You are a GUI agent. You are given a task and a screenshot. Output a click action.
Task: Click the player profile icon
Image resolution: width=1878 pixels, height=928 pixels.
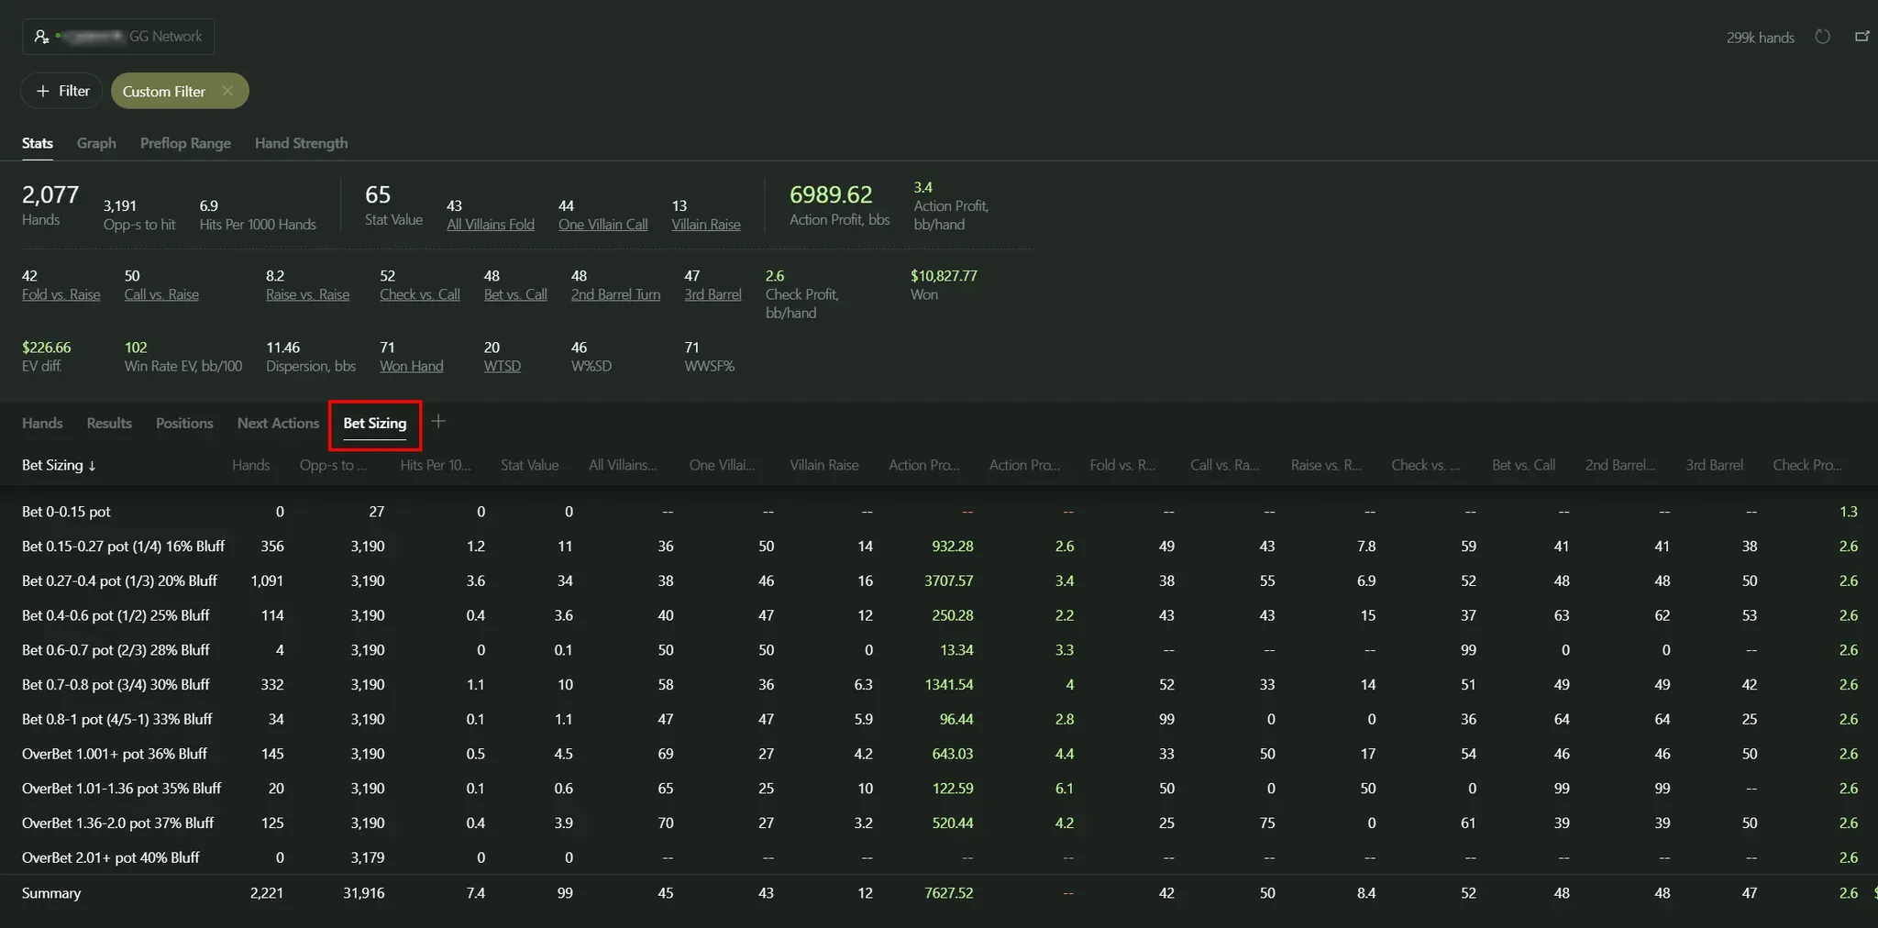41,37
